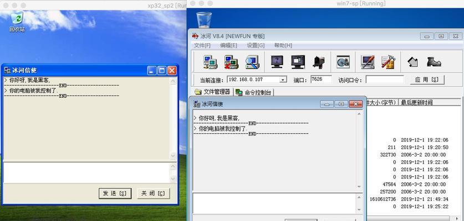Maximize the XP messenger window
Screen dimensions: 464x221
(162, 71)
